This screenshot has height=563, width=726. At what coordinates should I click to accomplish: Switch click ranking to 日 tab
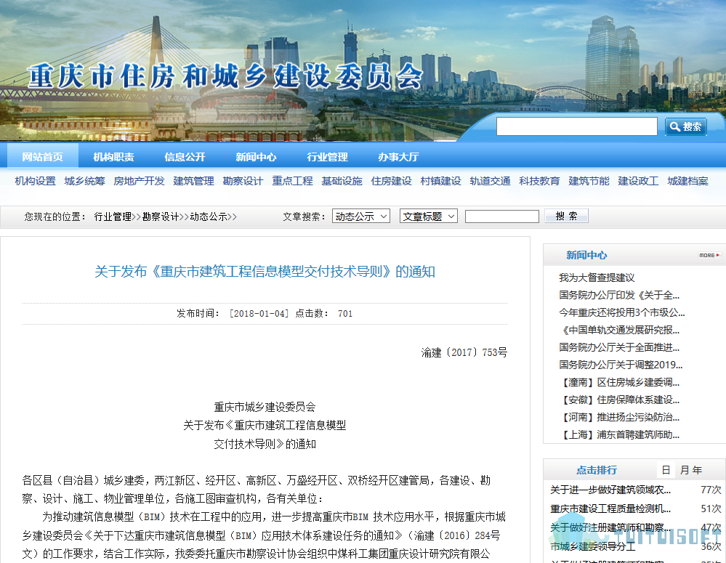(666, 470)
